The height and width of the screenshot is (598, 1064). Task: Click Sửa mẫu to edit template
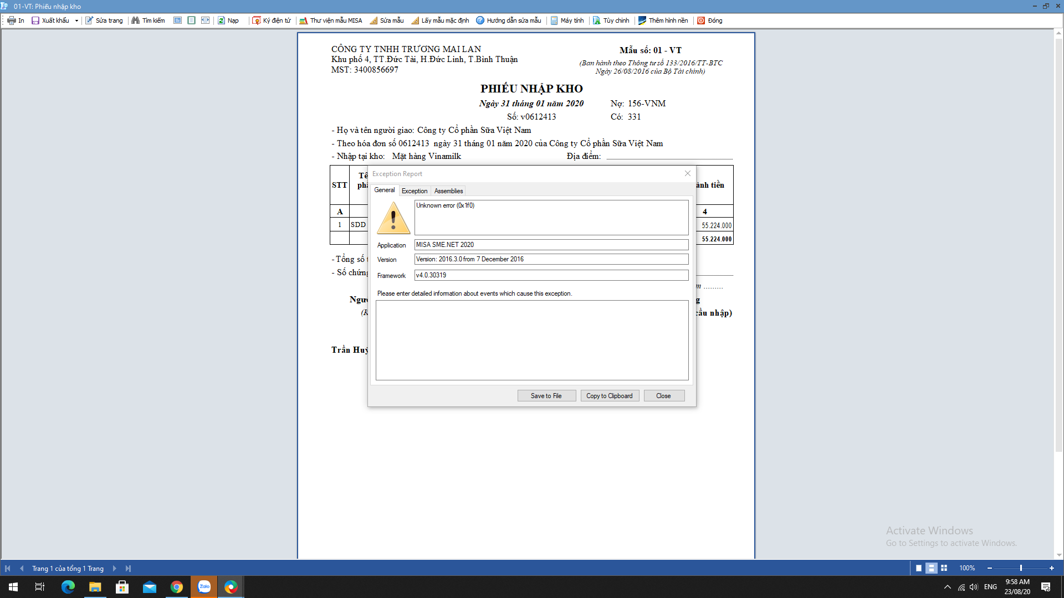387,20
